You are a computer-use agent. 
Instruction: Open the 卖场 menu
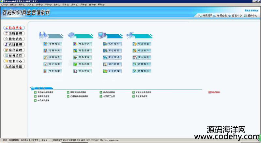(x=39, y=5)
